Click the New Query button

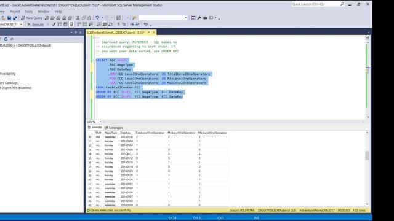pyautogui.click(x=32, y=18)
